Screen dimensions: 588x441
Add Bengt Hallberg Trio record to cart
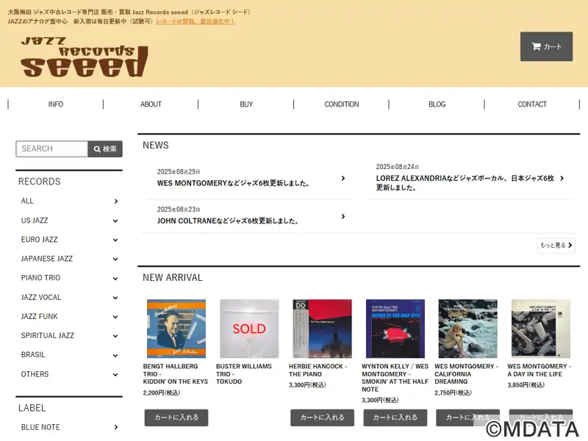coord(176,417)
